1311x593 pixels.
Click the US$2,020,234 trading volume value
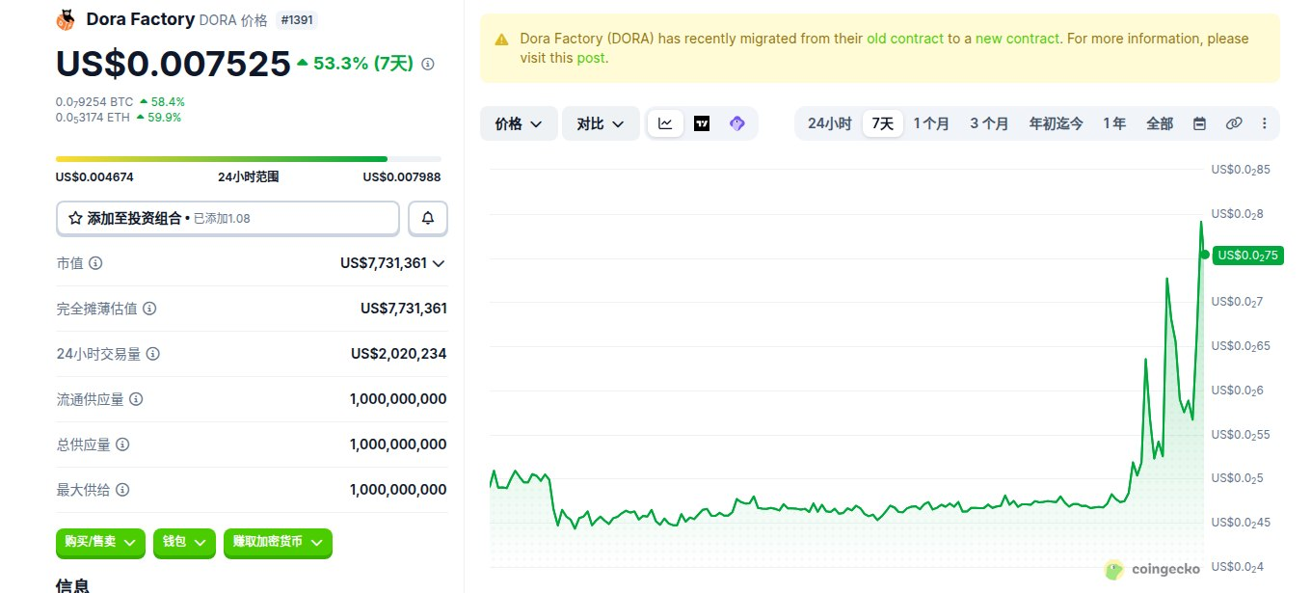[399, 354]
